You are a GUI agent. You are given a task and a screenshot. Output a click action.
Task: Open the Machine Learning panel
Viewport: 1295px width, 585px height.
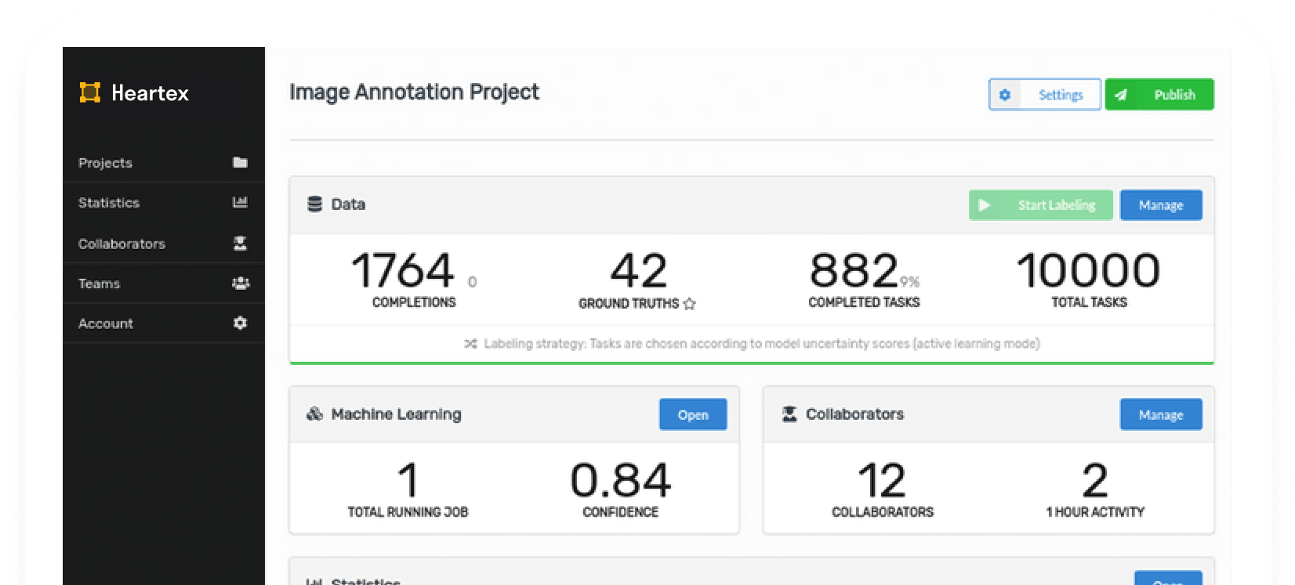(x=692, y=415)
